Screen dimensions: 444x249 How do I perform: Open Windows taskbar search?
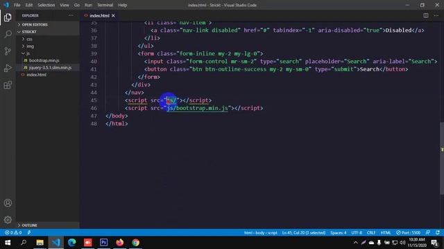24,243
